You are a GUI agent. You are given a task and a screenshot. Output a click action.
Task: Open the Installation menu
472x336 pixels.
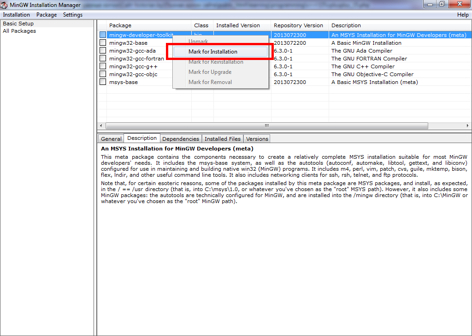(17, 15)
